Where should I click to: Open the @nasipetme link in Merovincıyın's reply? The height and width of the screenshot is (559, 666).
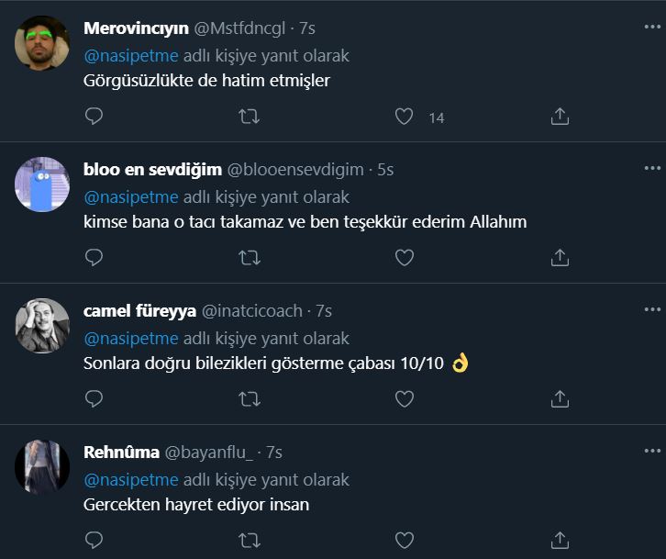click(x=131, y=56)
